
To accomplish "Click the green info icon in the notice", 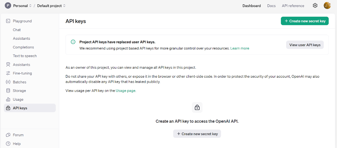I will pos(73,42).
